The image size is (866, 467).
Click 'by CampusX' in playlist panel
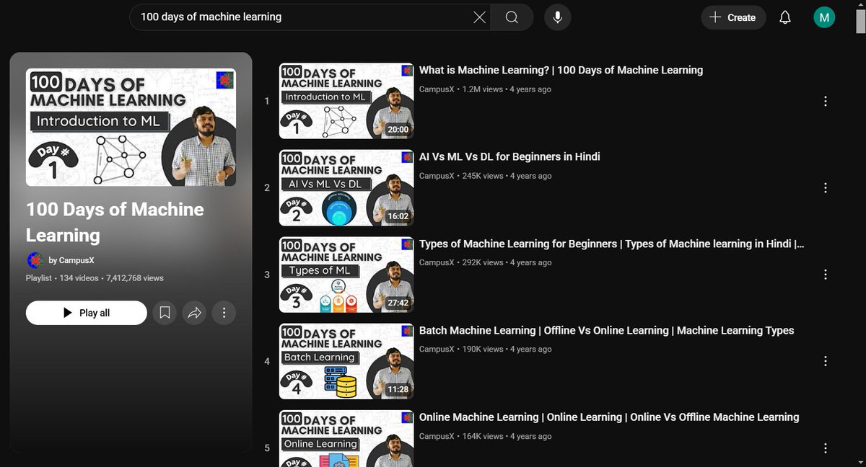tap(71, 260)
